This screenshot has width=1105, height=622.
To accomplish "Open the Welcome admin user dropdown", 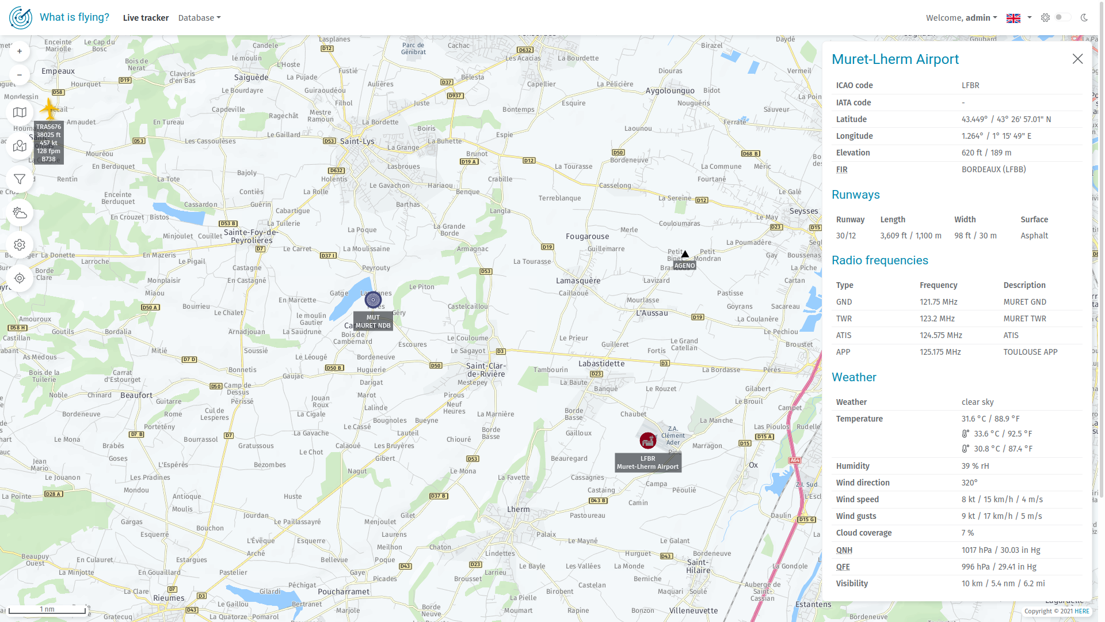I will [961, 18].
